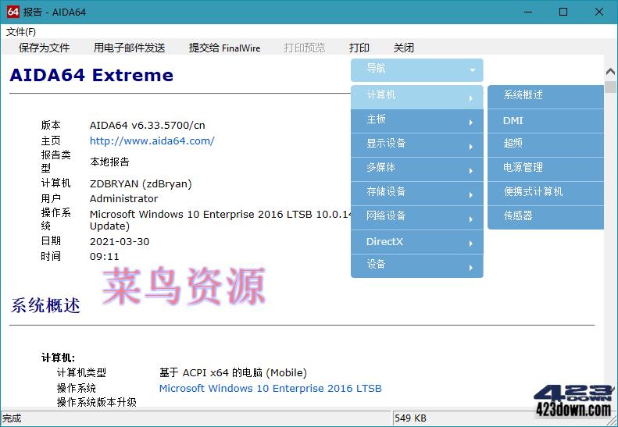The image size is (618, 427).
Task: Click the AIDA64 app icon in title bar
Action: (x=13, y=12)
